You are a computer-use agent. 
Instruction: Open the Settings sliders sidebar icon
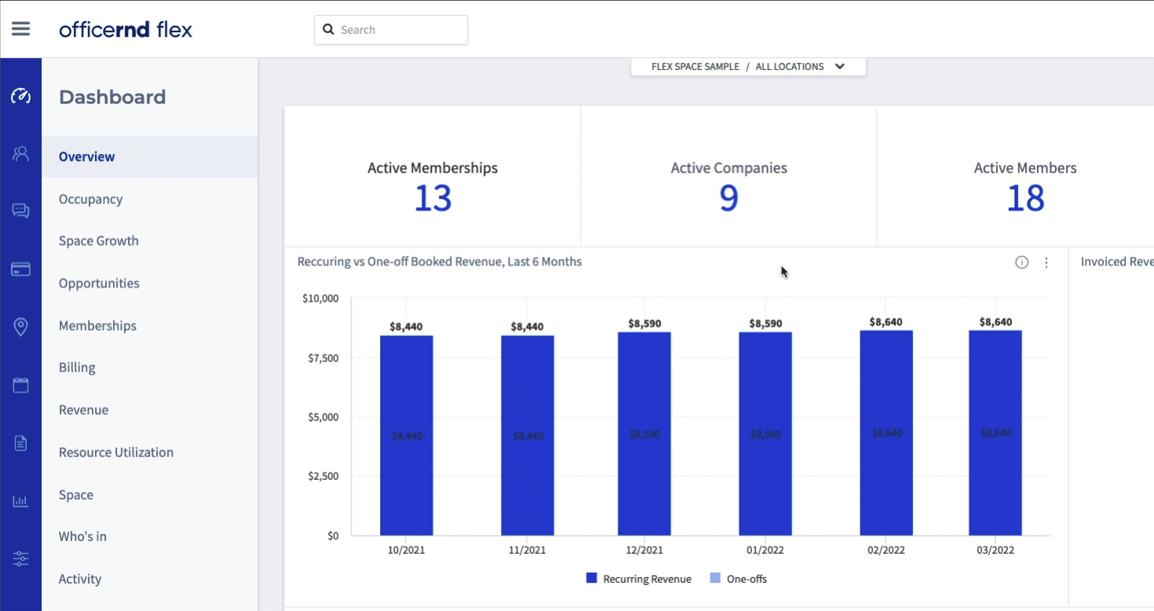20,559
